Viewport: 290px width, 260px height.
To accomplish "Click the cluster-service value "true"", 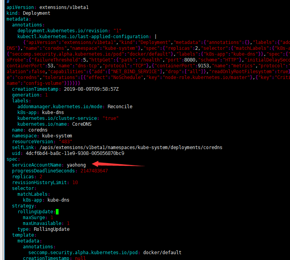I will 110,118.
